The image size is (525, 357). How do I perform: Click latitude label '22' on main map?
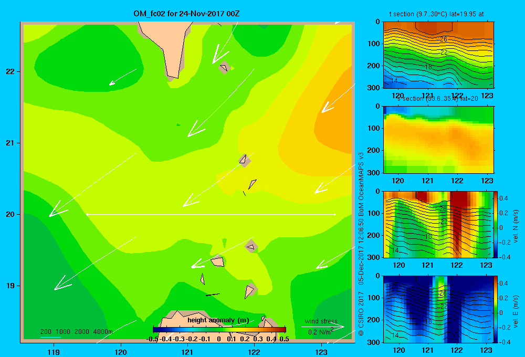(10, 72)
